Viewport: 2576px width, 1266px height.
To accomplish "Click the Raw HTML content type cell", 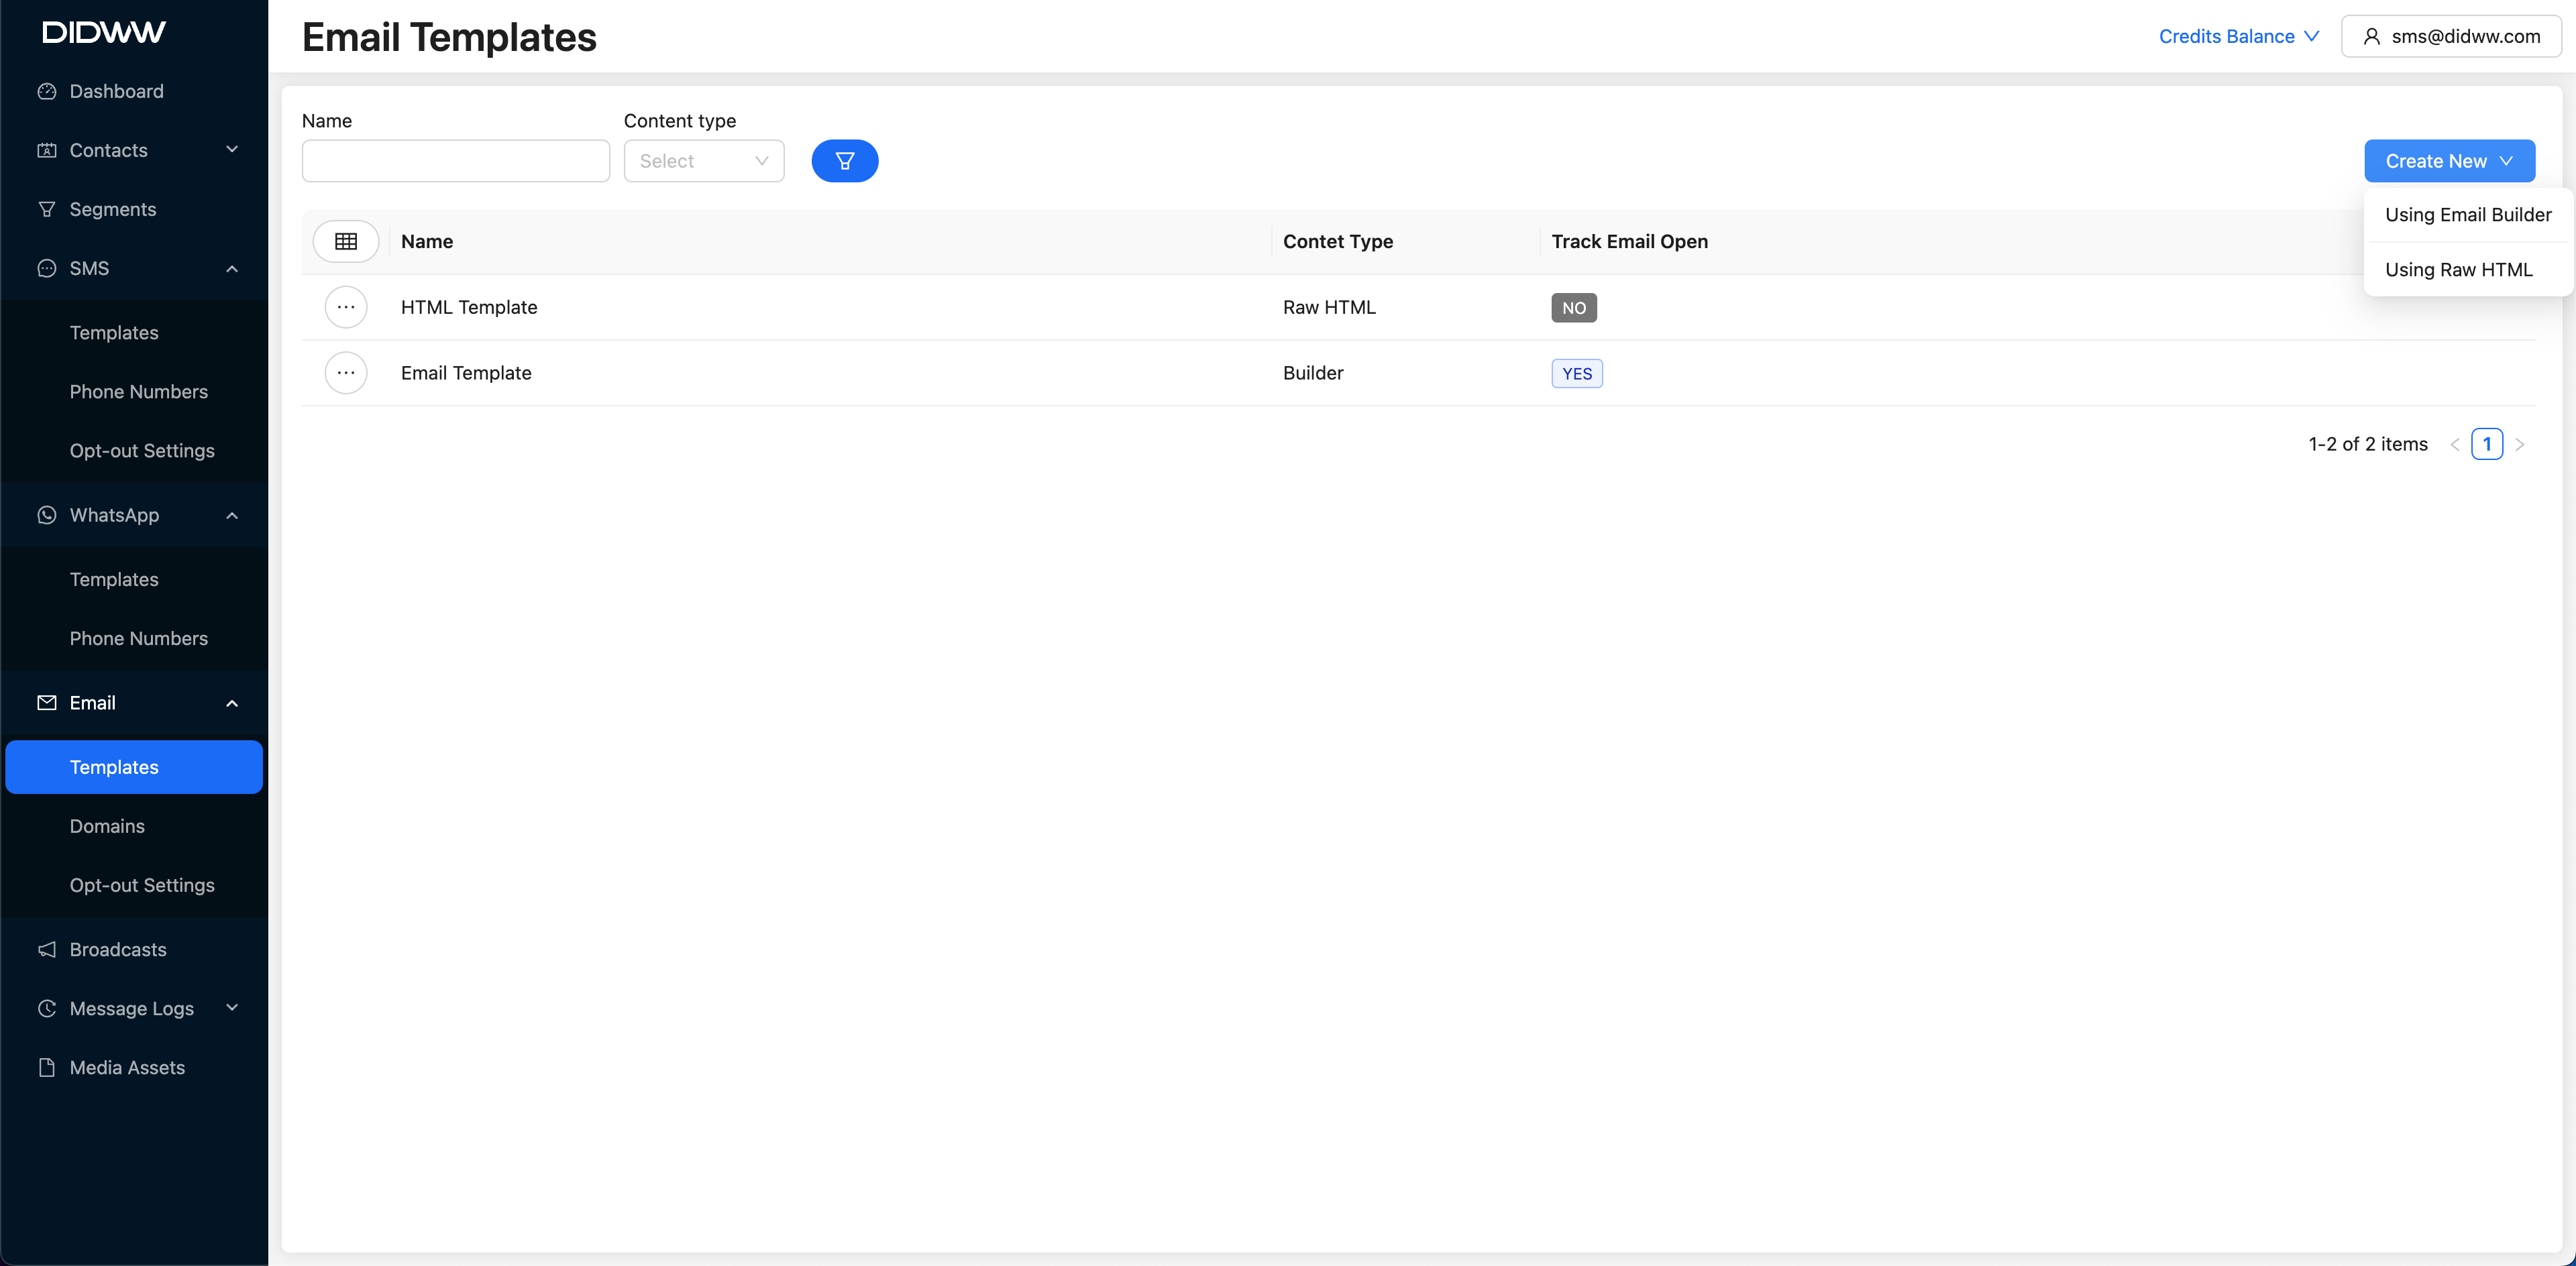I will point(1329,308).
